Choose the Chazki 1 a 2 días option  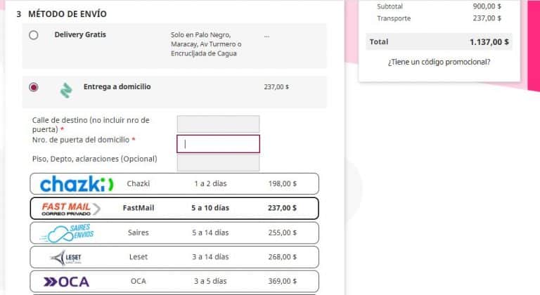[174, 184]
